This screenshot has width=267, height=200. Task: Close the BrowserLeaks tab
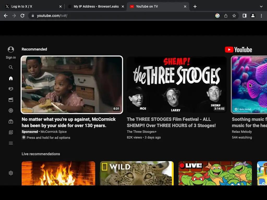point(123,7)
